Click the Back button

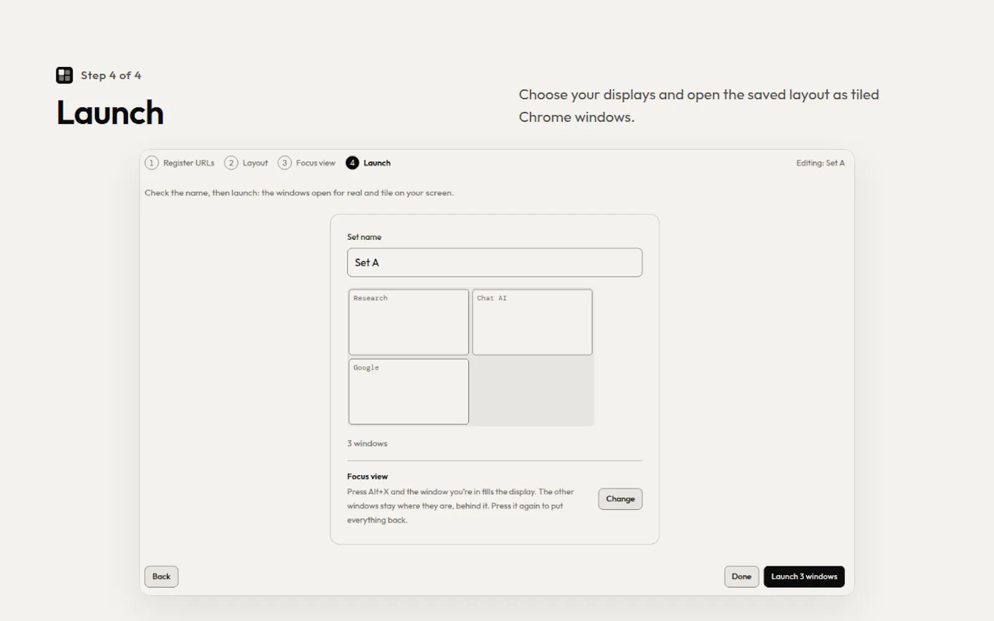162,576
